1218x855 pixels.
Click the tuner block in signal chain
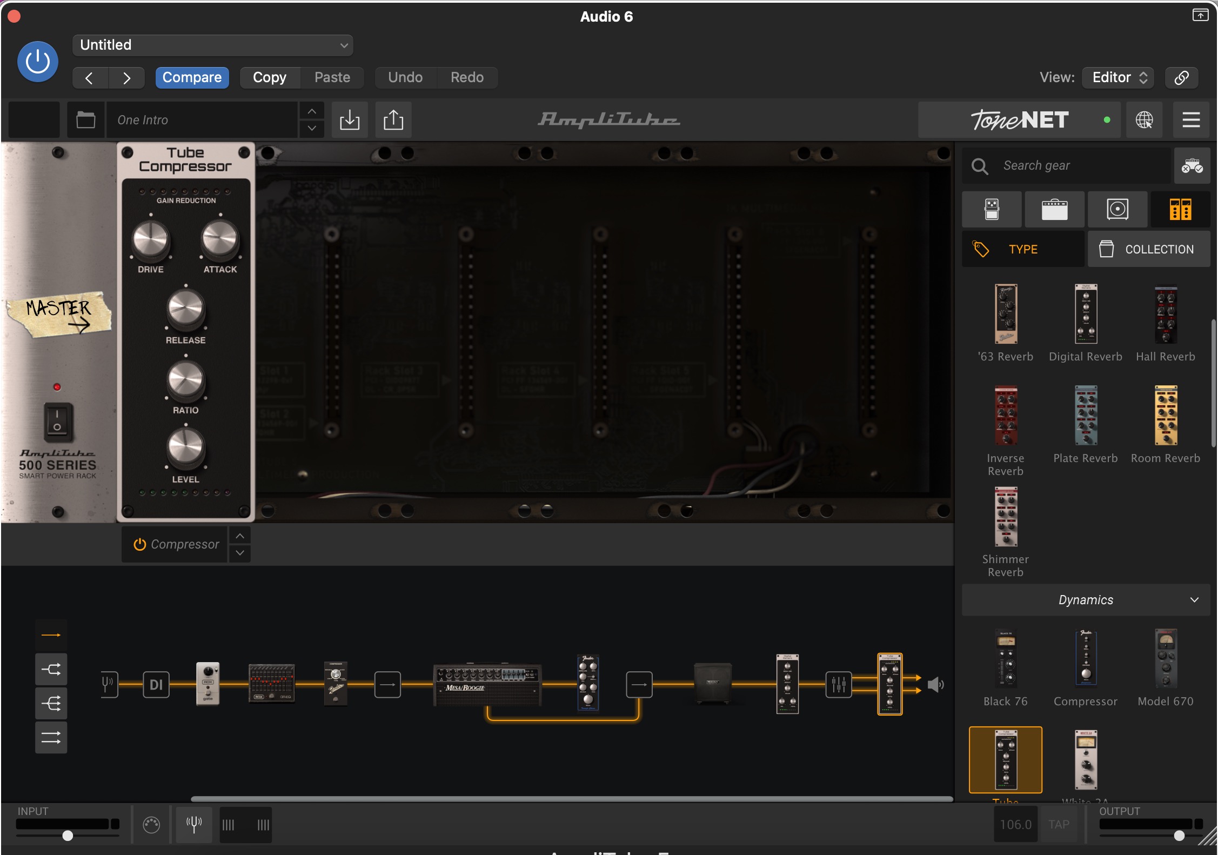(109, 684)
